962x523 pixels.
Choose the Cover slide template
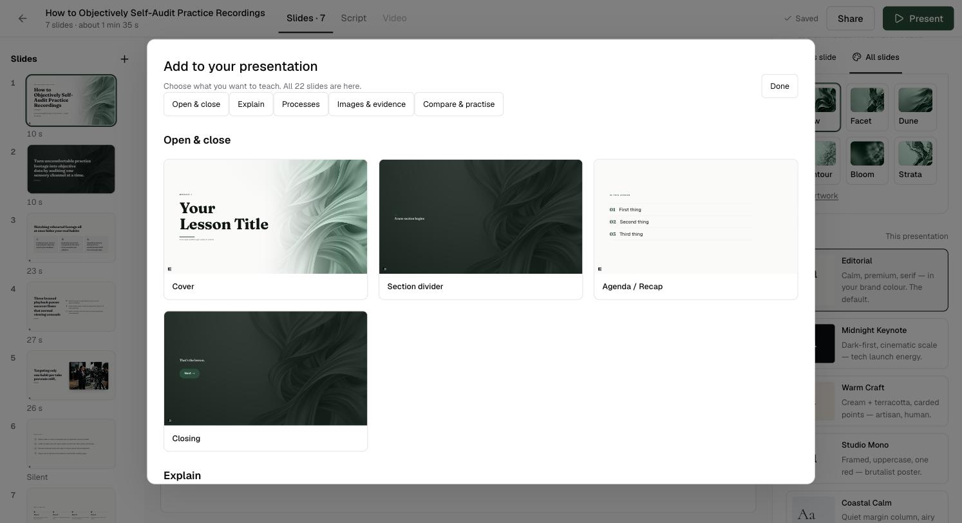tap(265, 229)
